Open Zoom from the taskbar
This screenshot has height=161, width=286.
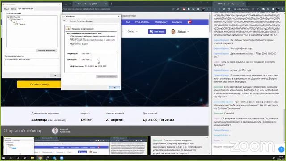point(62,158)
